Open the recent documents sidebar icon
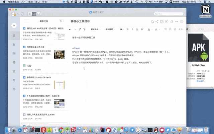The image size is (214, 134). 14,36
